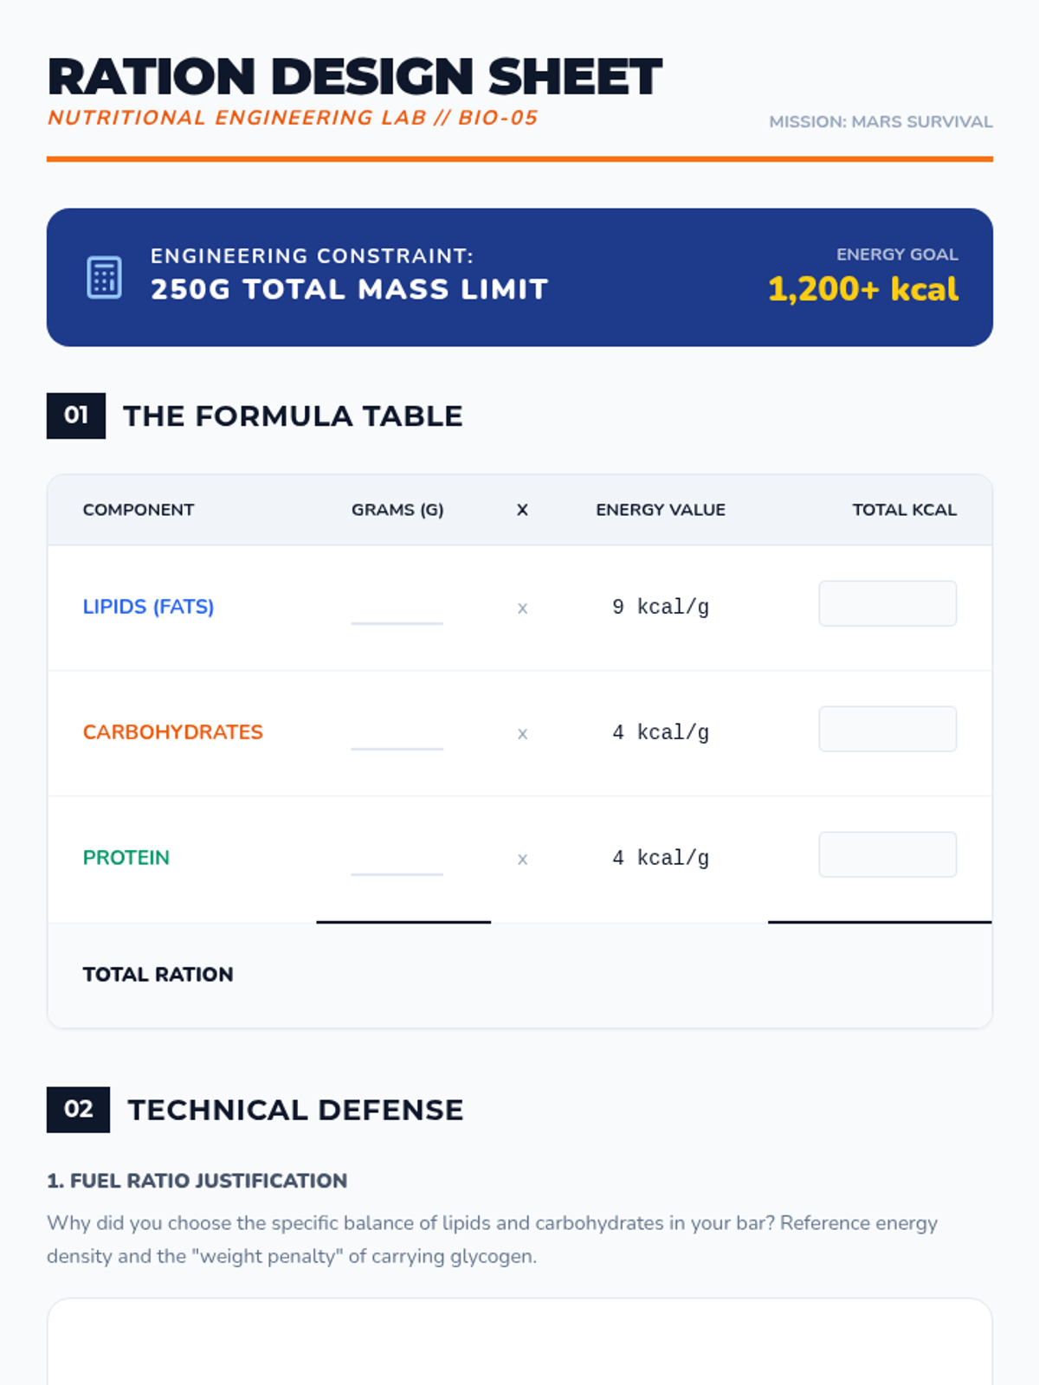Click the Lipids total kcal box

coord(887,603)
